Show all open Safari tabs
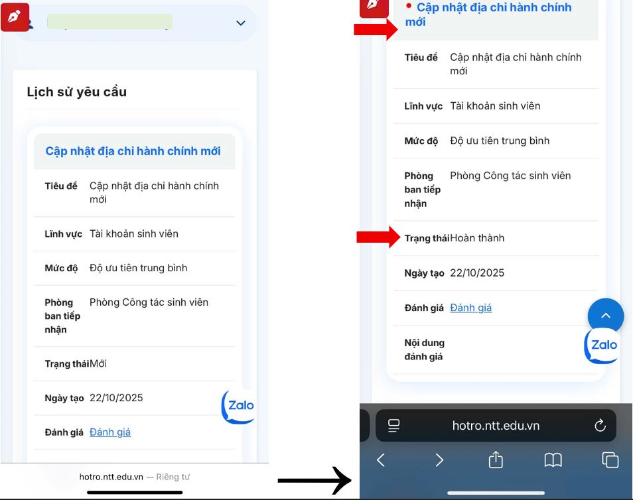This screenshot has width=633, height=500. point(610,460)
